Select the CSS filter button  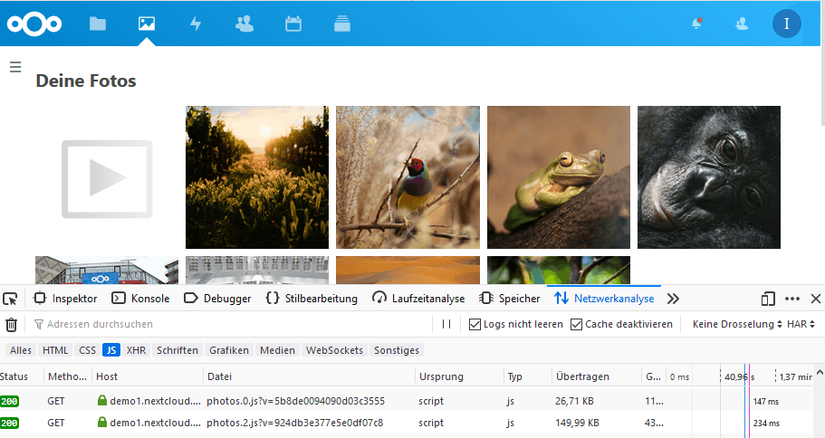(87, 350)
